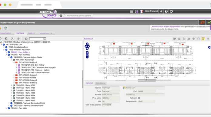The width and height of the screenshot is (211, 117).
Task: Toggle the Référent checkbox
Action: click(x=139, y=98)
